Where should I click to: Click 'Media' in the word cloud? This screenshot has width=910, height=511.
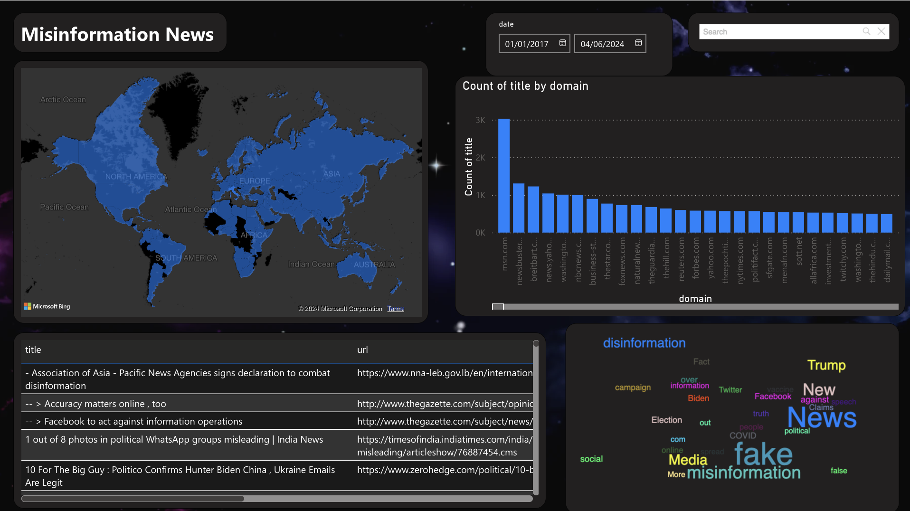tap(688, 460)
